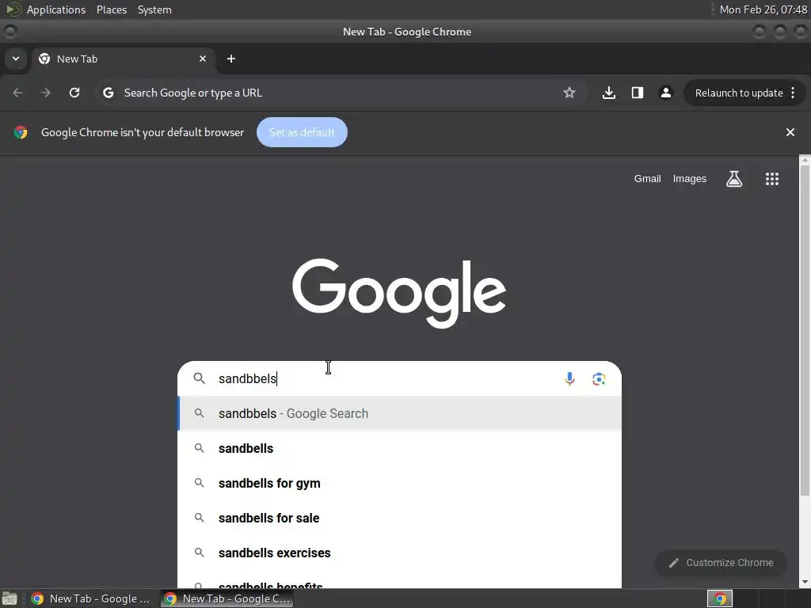
Task: Click Customize Chrome button
Action: click(721, 563)
